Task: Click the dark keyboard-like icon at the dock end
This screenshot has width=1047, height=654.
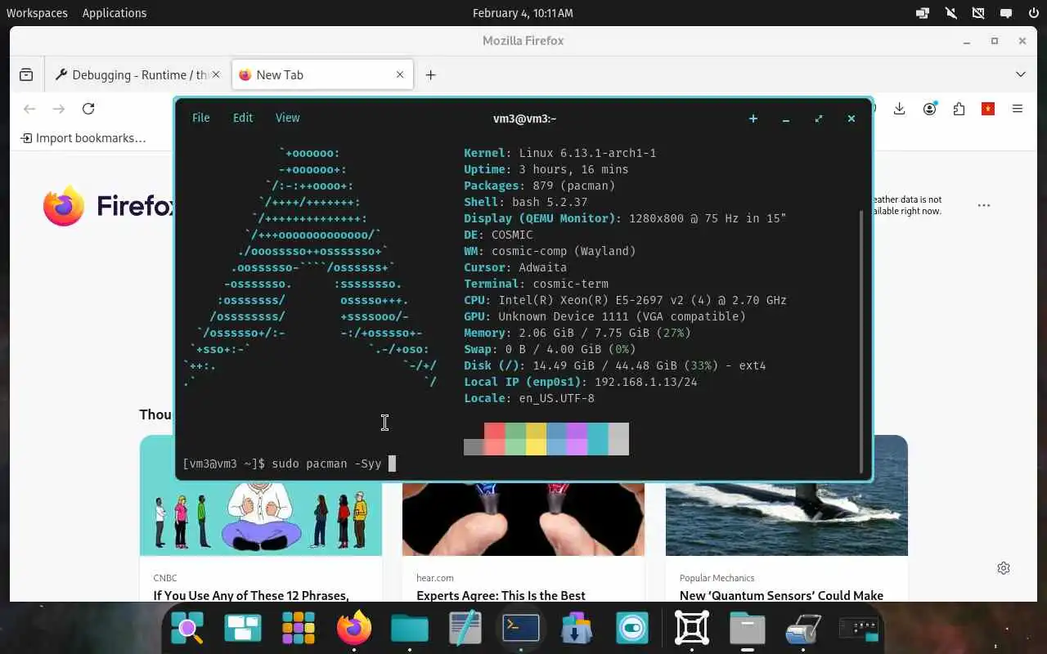Action: coord(859,628)
